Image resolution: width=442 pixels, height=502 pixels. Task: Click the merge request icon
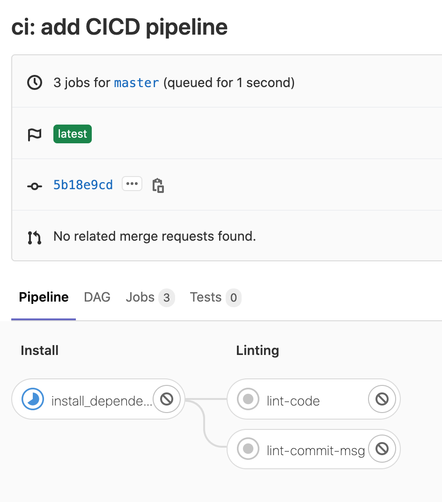(35, 237)
